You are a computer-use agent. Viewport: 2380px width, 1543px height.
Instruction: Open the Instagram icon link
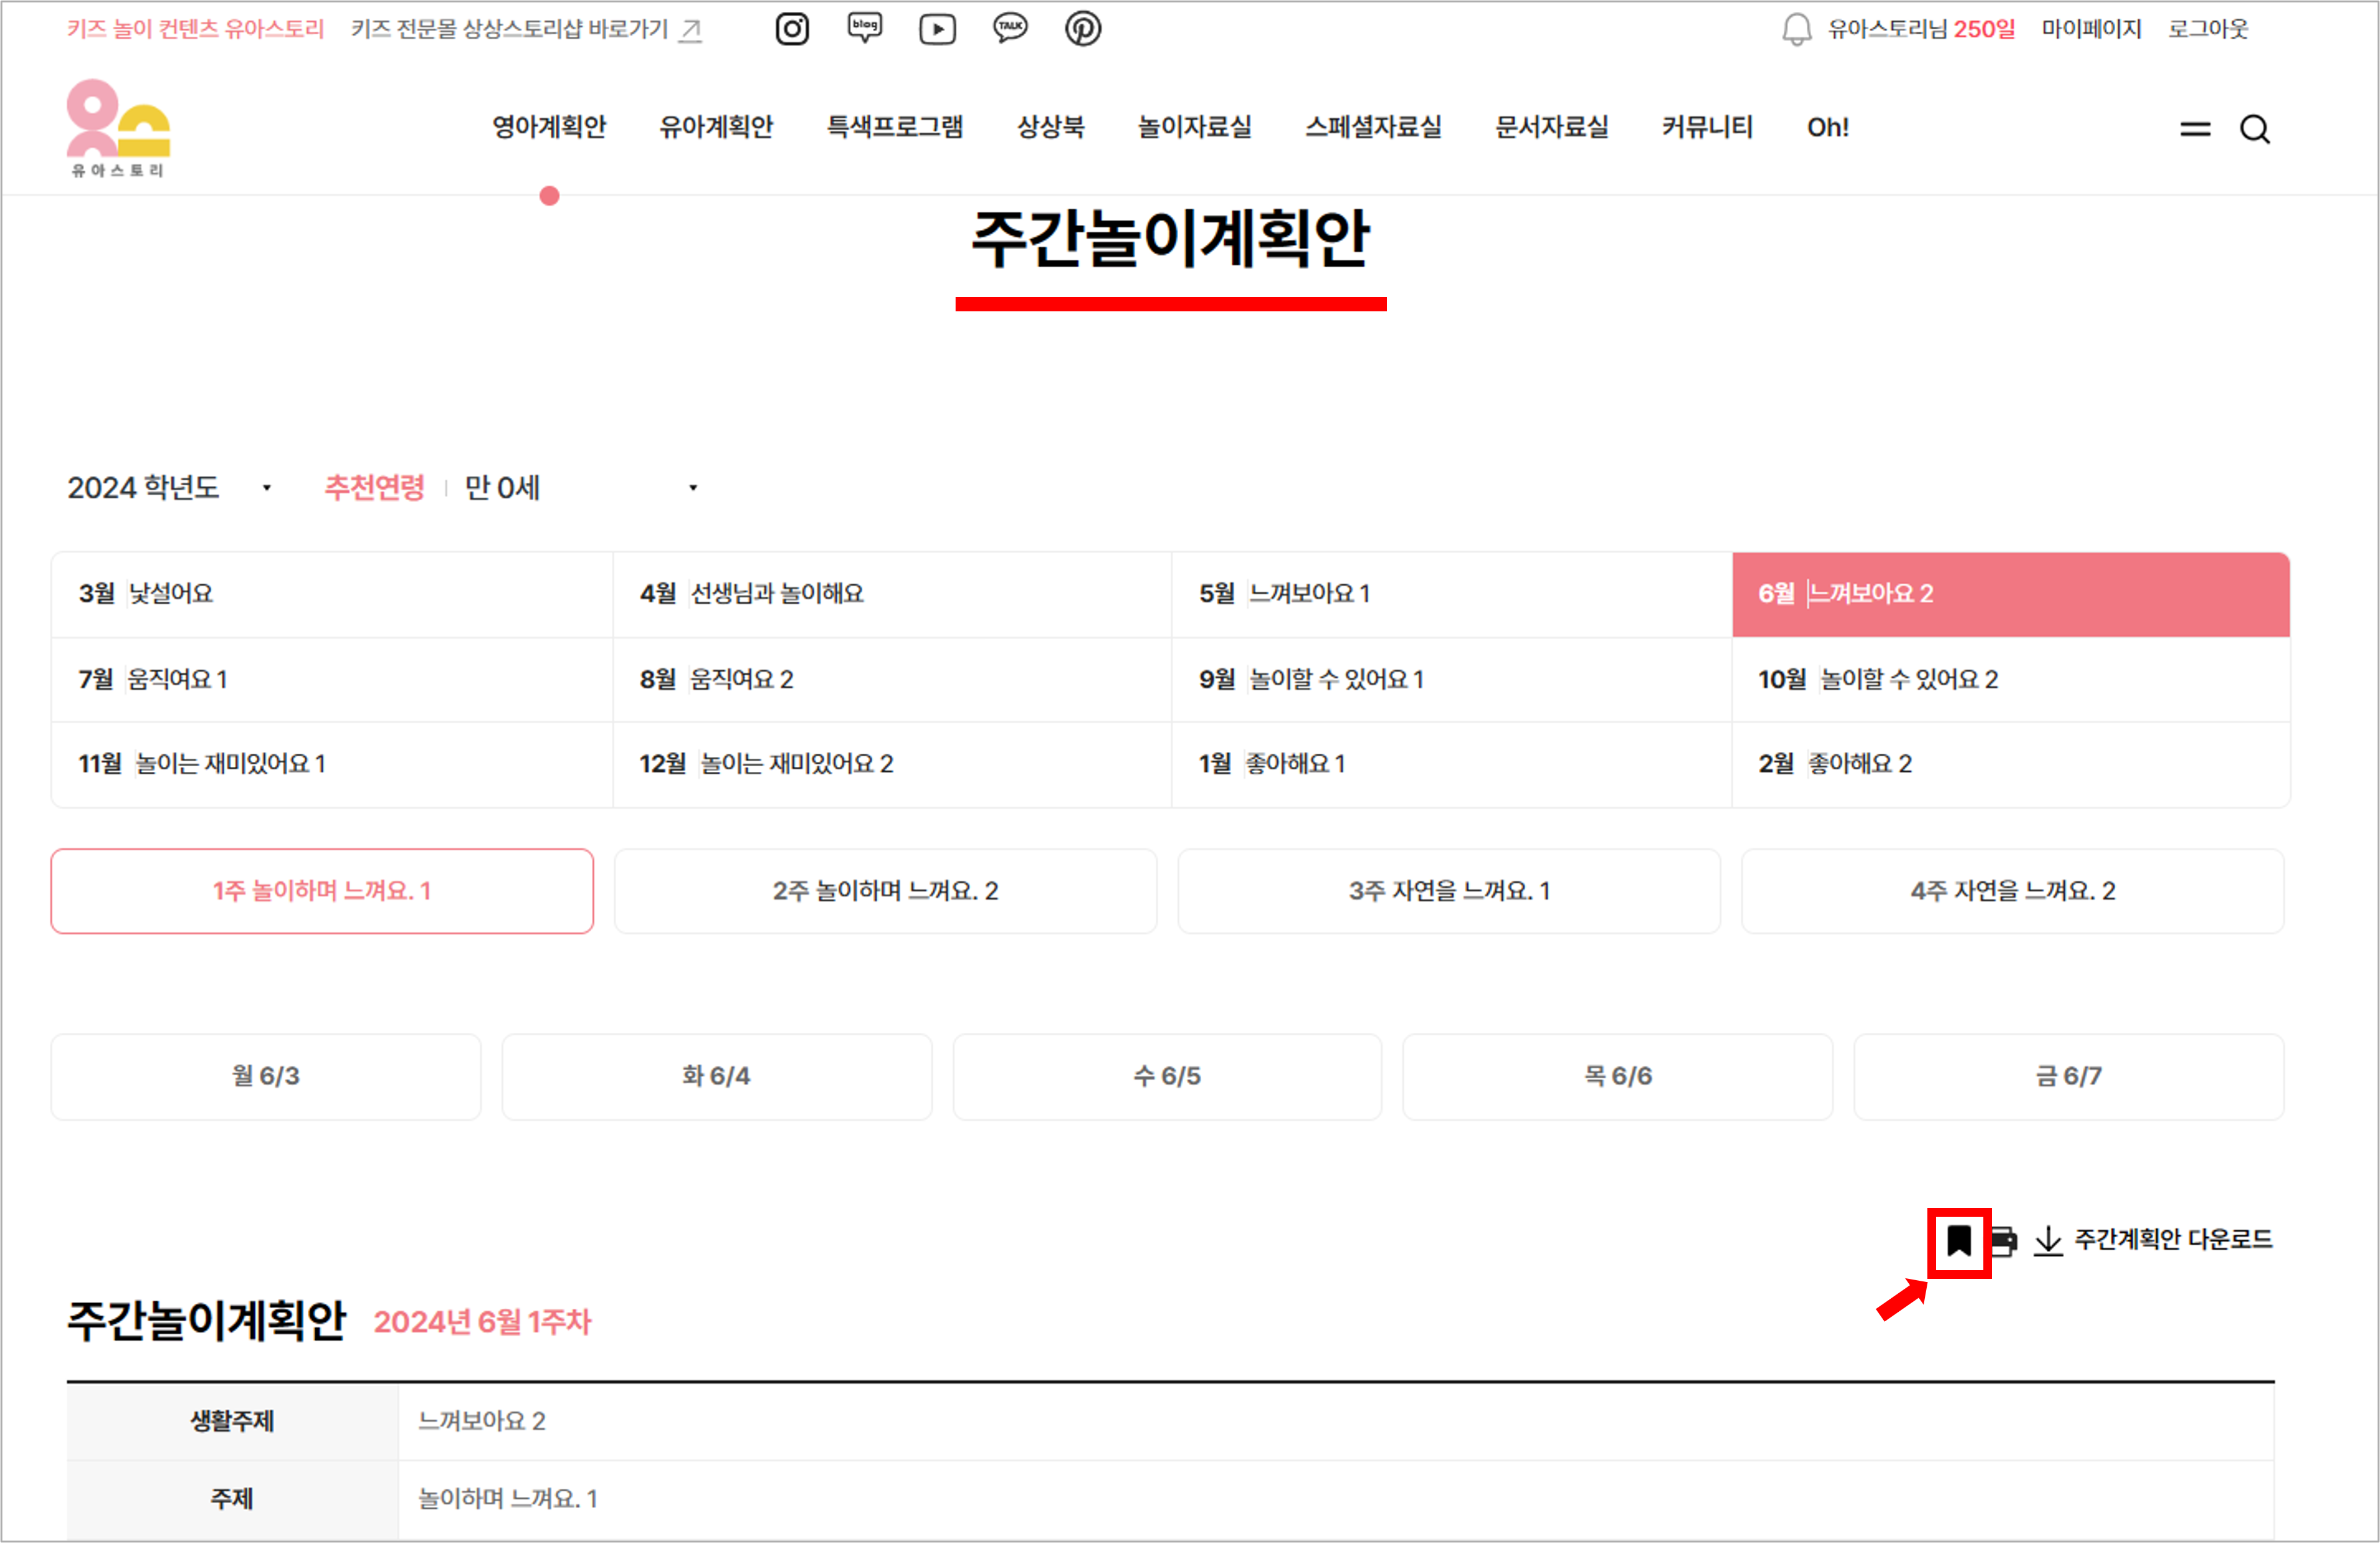click(792, 29)
